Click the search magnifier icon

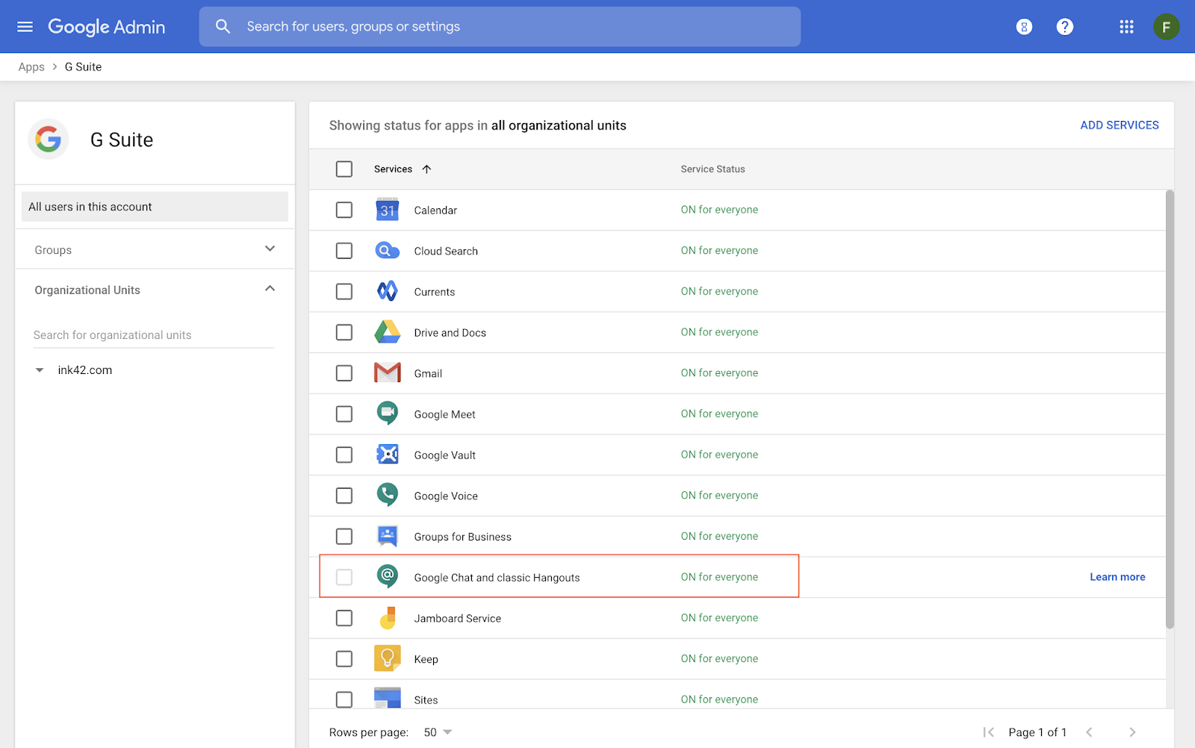pyautogui.click(x=223, y=27)
